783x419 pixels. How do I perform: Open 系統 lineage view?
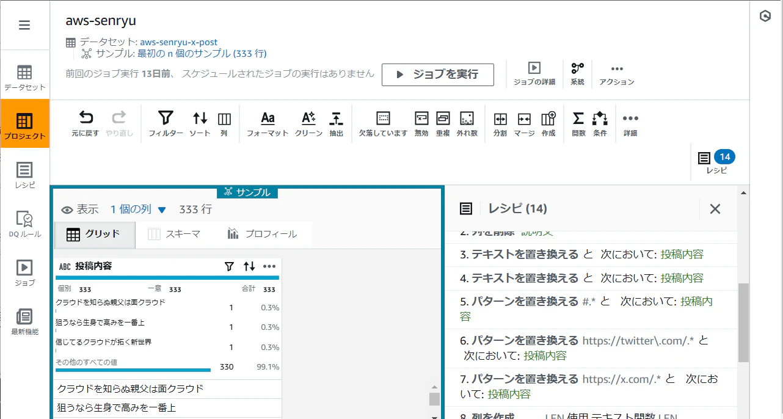[x=577, y=74]
